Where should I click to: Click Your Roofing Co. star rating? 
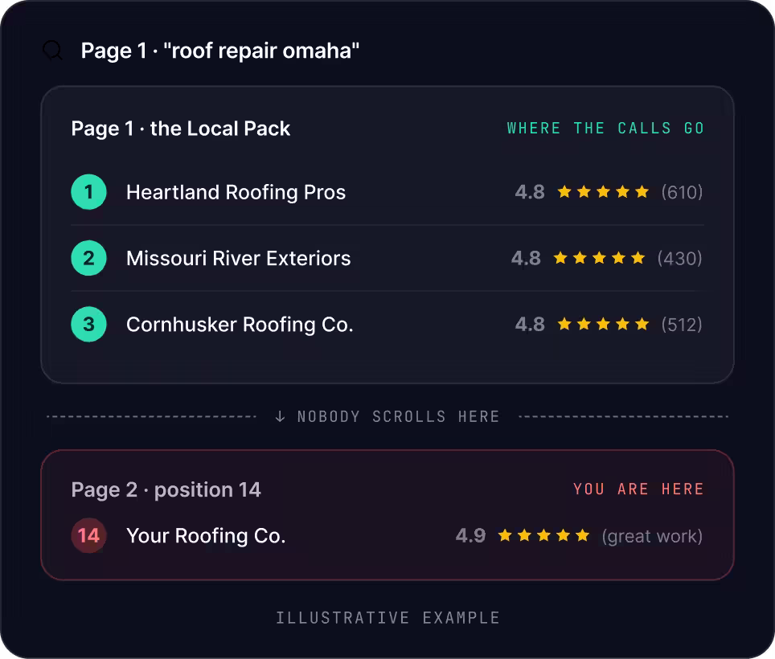(x=543, y=535)
